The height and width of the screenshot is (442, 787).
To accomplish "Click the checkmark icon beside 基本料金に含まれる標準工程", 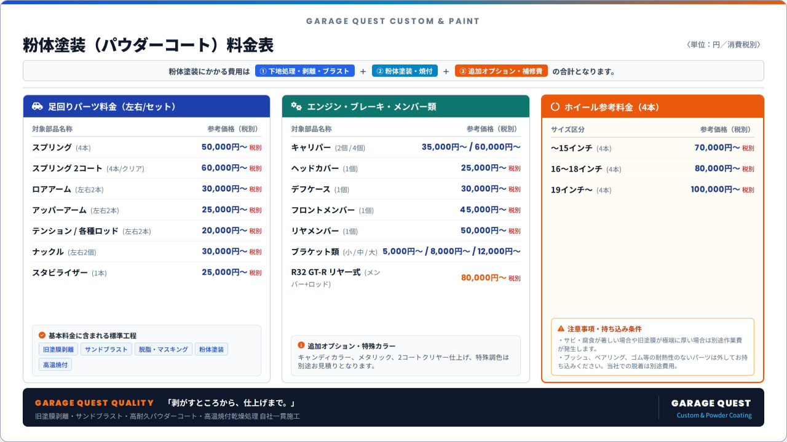I will pos(42,335).
